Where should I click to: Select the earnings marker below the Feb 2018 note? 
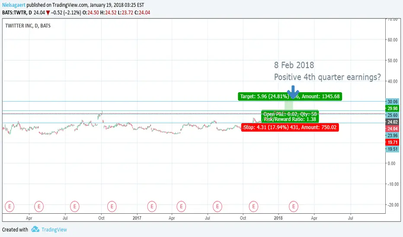[x=294, y=206]
